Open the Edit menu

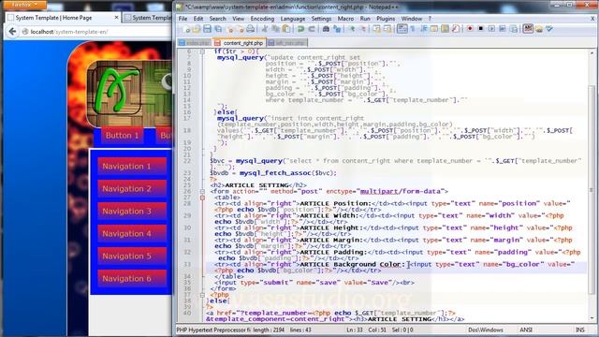tap(197, 19)
